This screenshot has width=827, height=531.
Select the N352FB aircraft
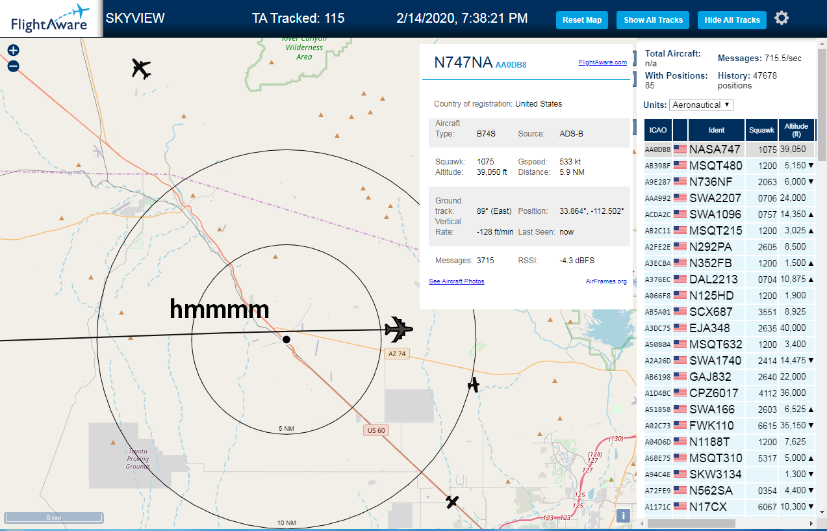(729, 263)
